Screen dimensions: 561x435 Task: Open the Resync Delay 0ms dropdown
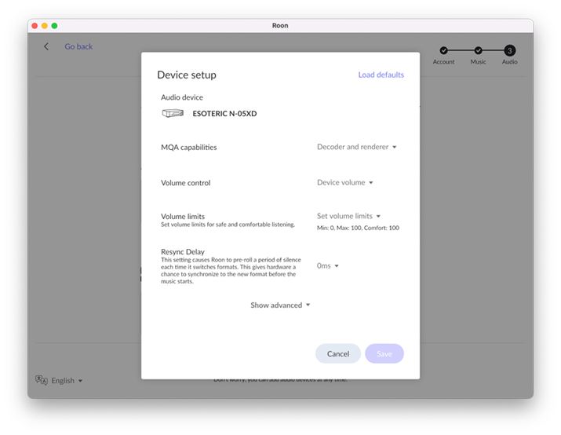[x=327, y=266]
